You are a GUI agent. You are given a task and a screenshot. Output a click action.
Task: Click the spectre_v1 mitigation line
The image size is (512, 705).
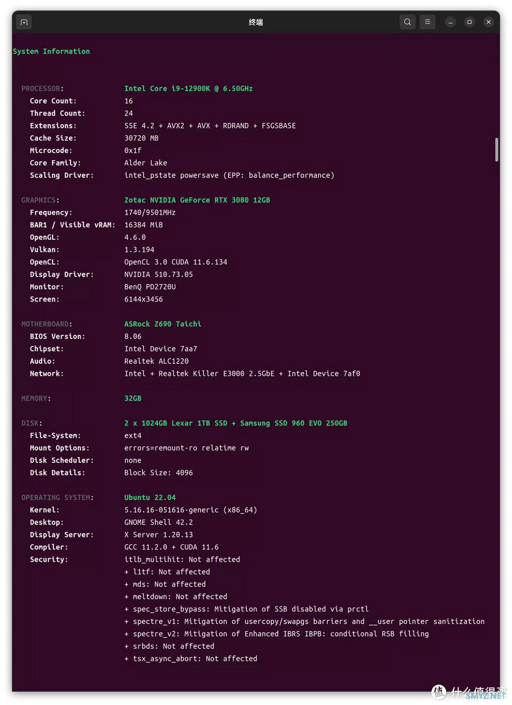tap(304, 621)
